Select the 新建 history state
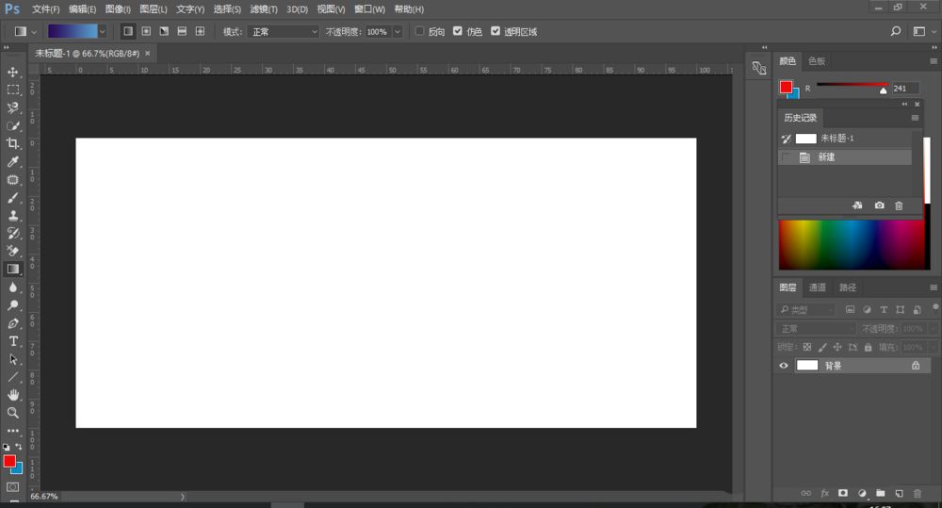This screenshot has width=942, height=508. (826, 157)
